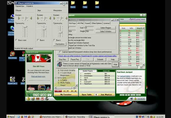Enable 'Capture layered/transparent windows' checkbox
This screenshot has width=171, height=118.
[x=60, y=52]
